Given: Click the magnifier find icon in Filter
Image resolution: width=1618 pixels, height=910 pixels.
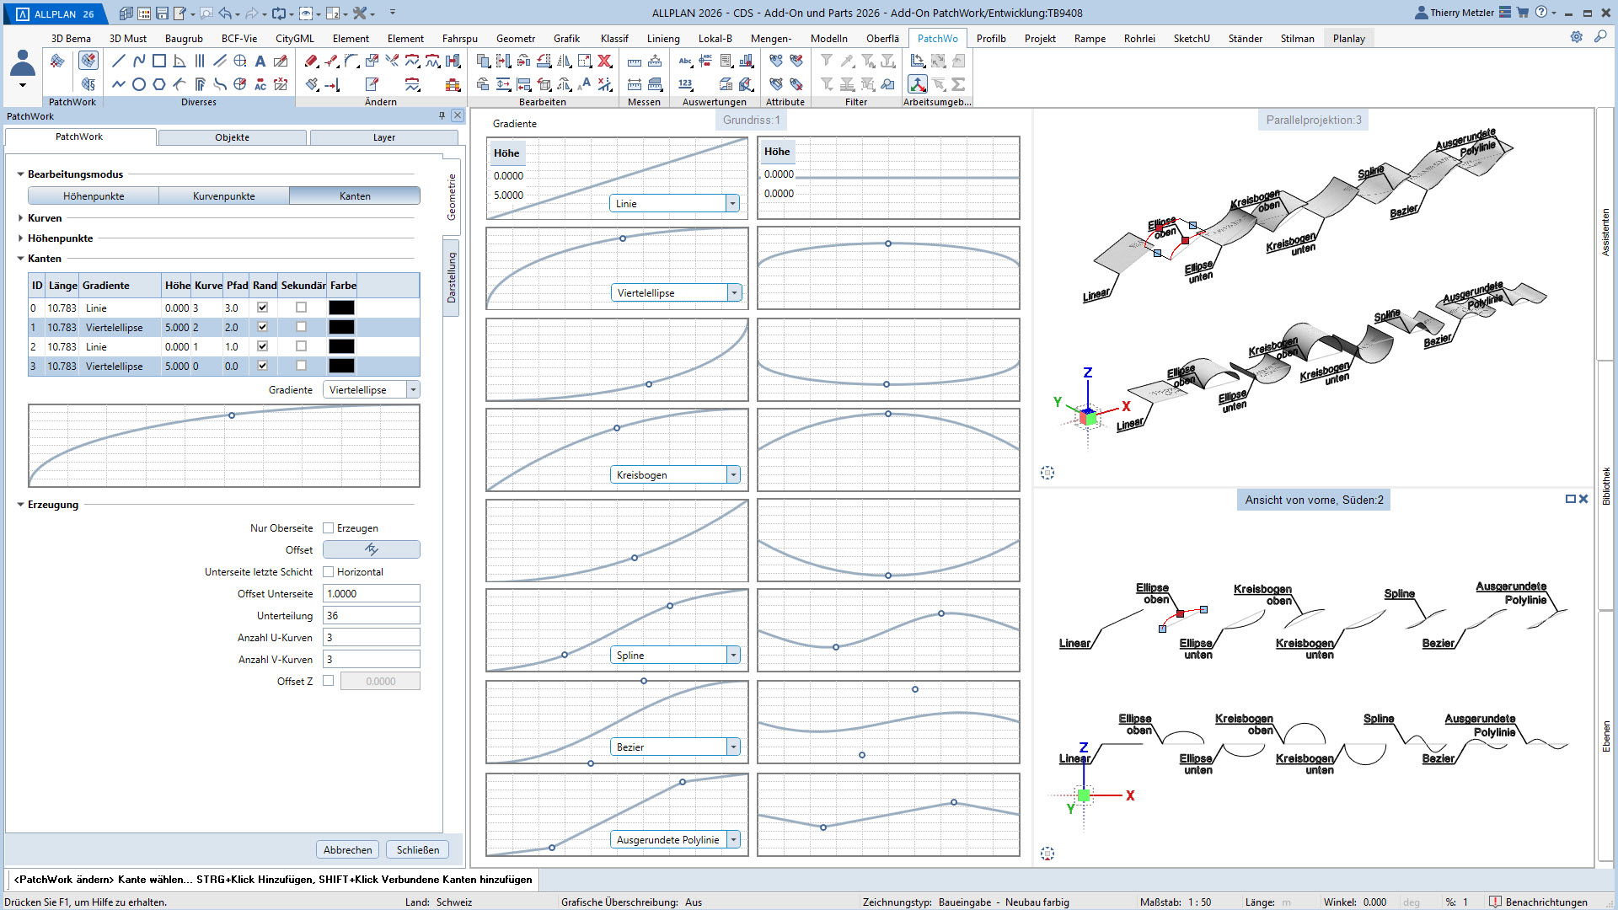Looking at the screenshot, I should (x=887, y=84).
